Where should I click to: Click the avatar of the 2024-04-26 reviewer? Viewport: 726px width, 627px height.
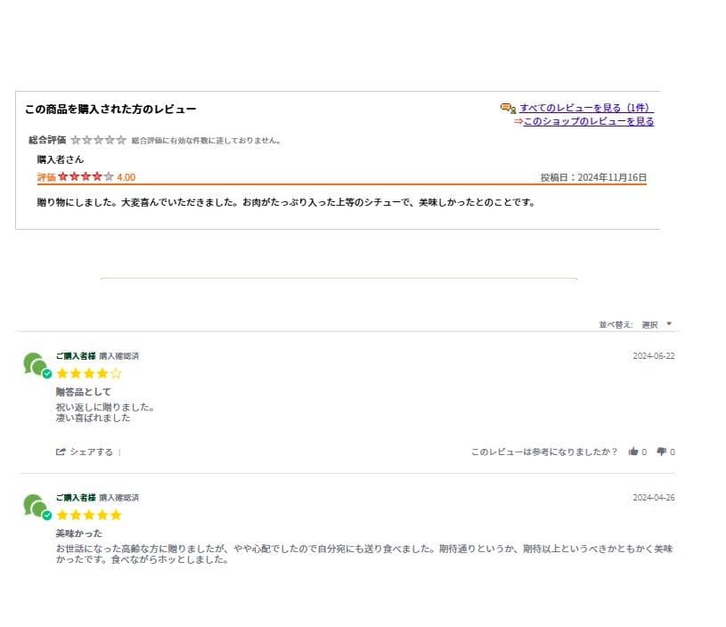[x=36, y=506]
